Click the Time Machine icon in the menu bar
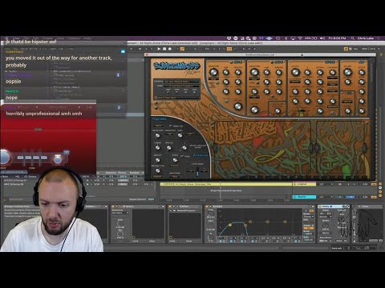This screenshot has width=385, height=288. pos(278,38)
